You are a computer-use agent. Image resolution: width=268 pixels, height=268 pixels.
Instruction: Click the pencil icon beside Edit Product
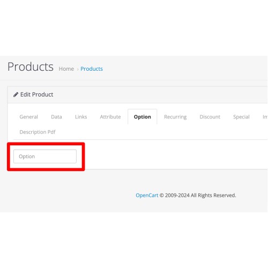click(x=16, y=94)
